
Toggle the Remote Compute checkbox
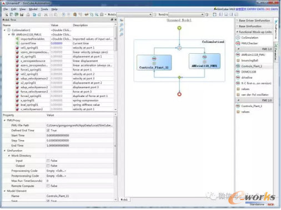[48, 186]
